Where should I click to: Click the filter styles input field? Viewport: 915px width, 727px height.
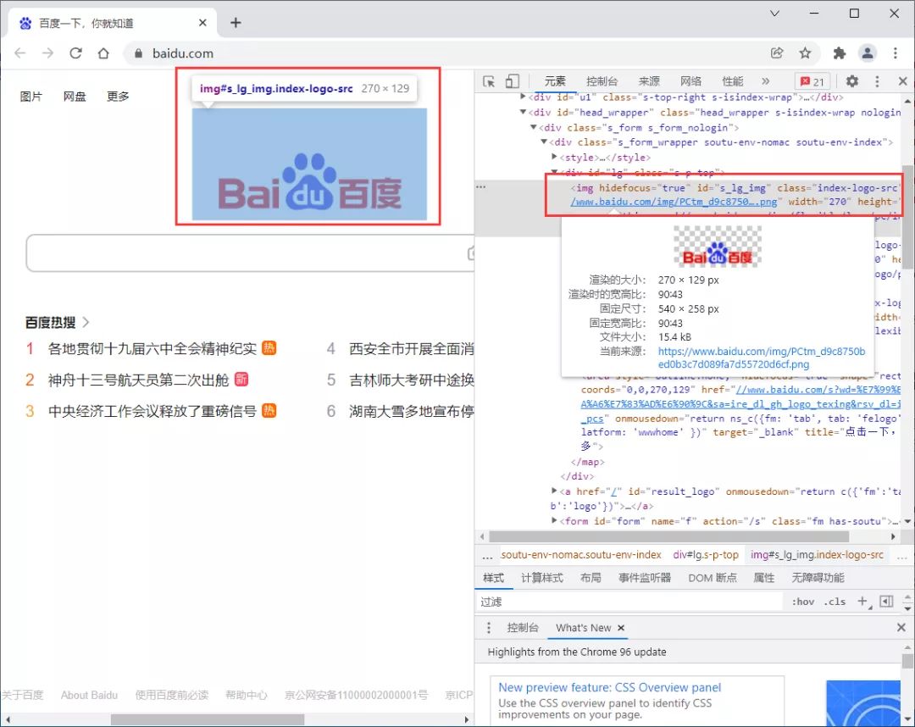(x=627, y=602)
